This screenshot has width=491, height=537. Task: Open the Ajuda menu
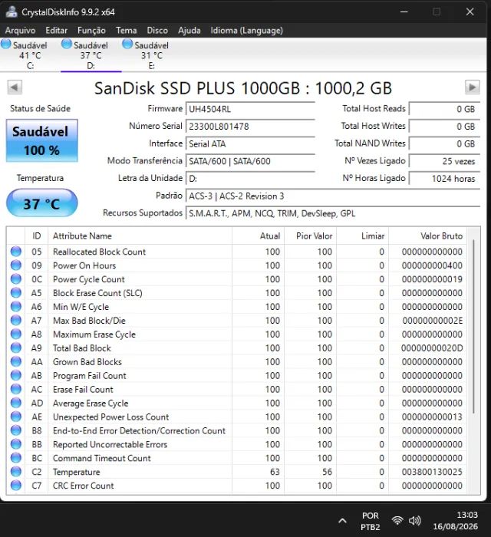tap(189, 31)
